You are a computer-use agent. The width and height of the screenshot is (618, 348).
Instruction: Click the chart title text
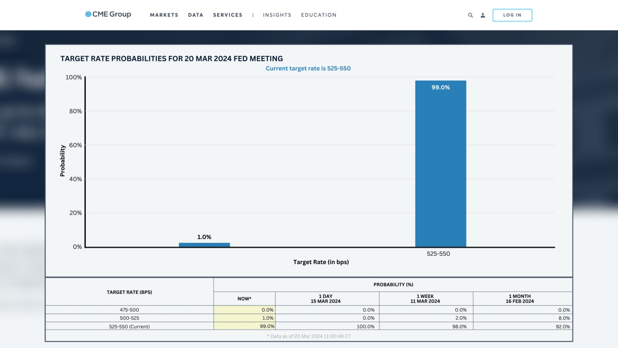pos(172,58)
